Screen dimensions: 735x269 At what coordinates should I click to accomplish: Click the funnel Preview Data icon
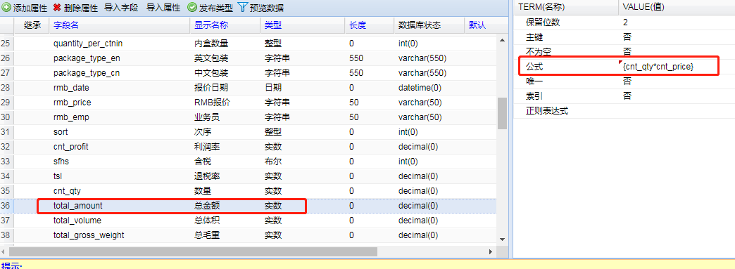coord(242,7)
